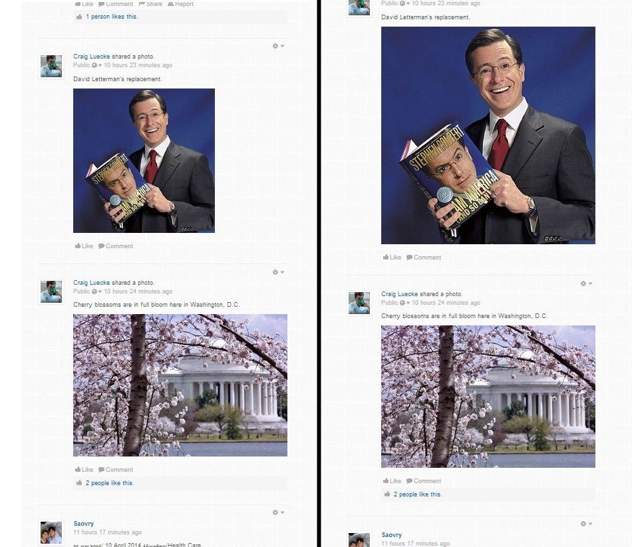Like the right large Colbert photo post
Image resolution: width=632 pixels, height=547 pixels.
point(392,257)
